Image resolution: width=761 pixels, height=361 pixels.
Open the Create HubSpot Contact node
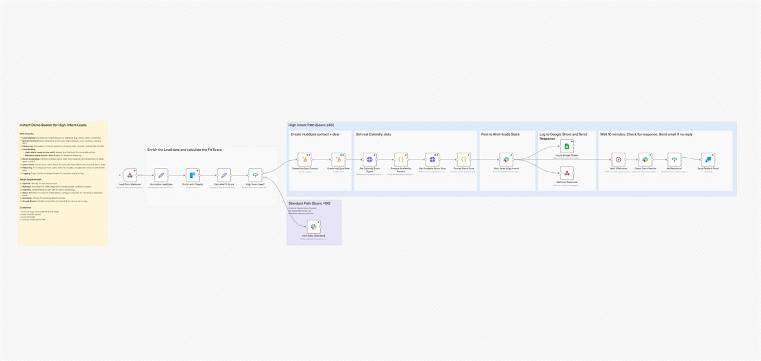[x=304, y=160]
